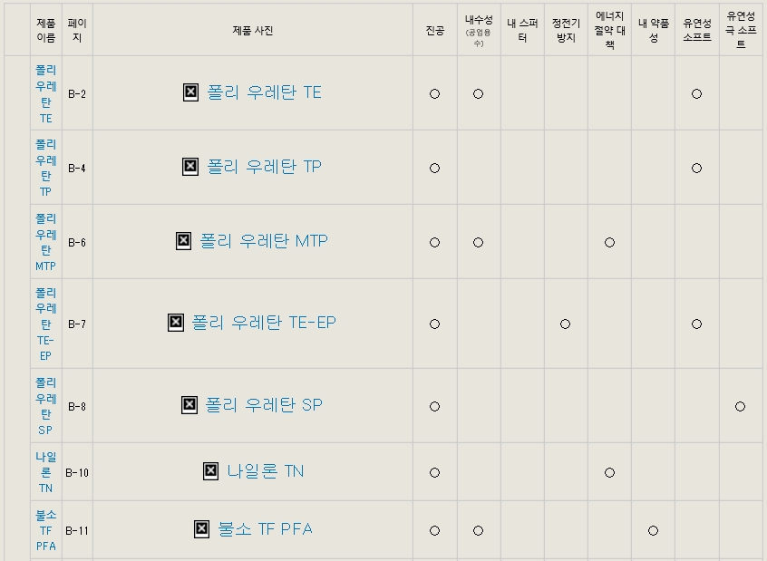Click the 정전기 방지 circle in TE-EP row
Image resolution: width=767 pixels, height=561 pixels.
click(565, 324)
